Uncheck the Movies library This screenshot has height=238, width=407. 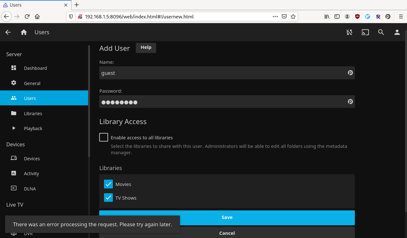click(108, 184)
